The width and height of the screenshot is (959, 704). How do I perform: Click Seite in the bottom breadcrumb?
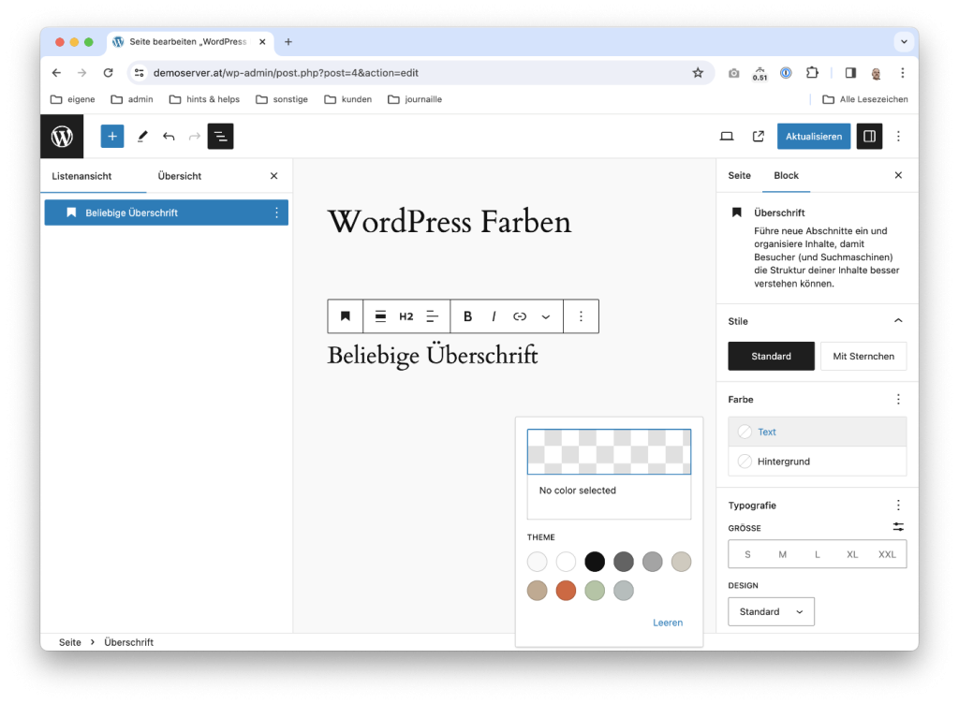(x=69, y=642)
